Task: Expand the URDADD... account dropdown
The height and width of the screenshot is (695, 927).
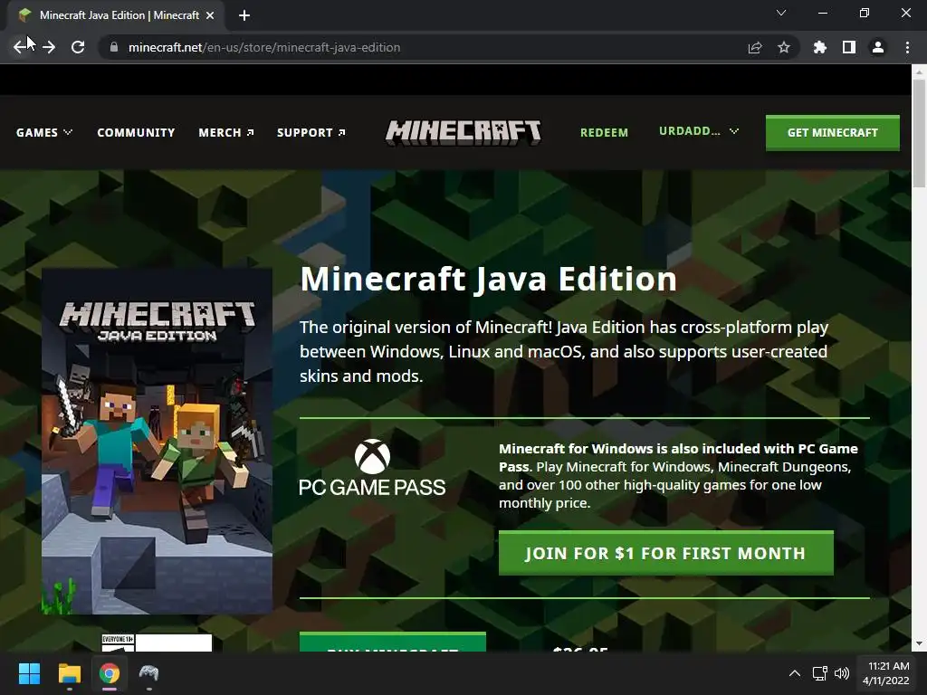Action: [699, 131]
